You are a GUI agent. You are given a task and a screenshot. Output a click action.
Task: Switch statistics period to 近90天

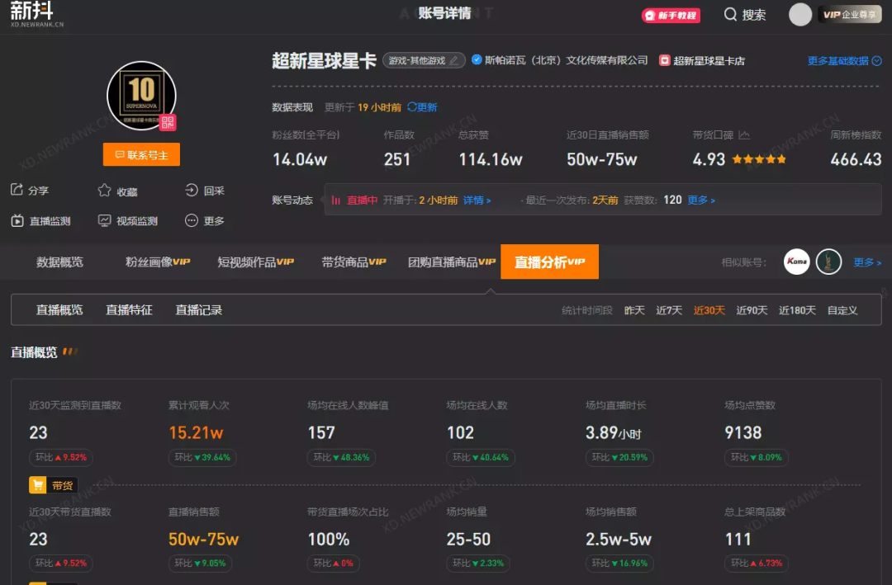[751, 309]
